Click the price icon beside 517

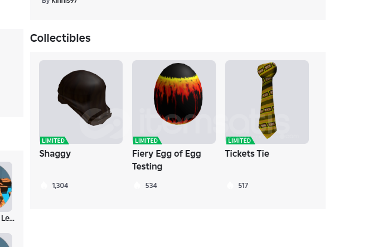click(x=230, y=185)
